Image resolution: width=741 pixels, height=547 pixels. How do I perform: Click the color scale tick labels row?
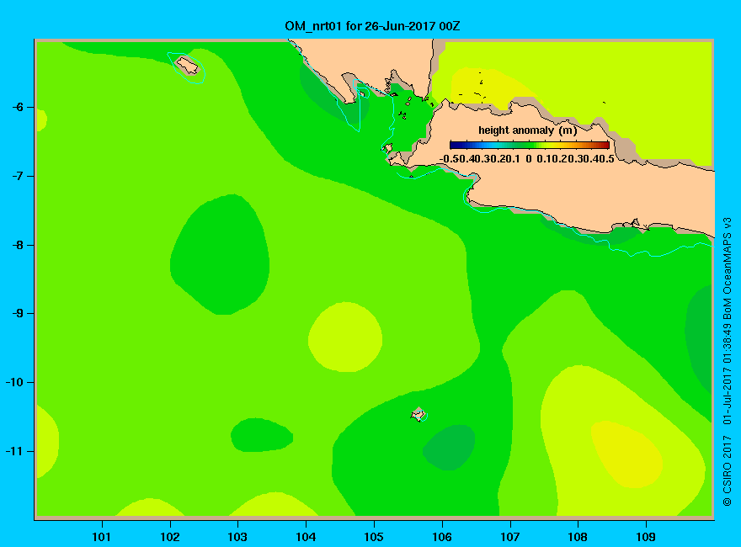point(527,159)
